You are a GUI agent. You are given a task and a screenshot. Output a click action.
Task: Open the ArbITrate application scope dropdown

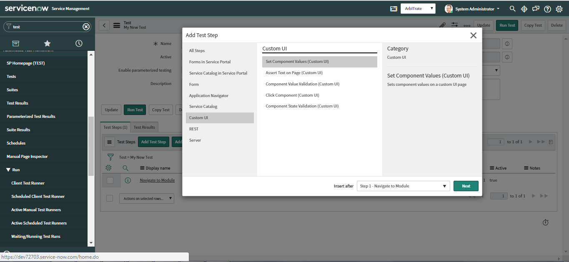(x=418, y=7)
